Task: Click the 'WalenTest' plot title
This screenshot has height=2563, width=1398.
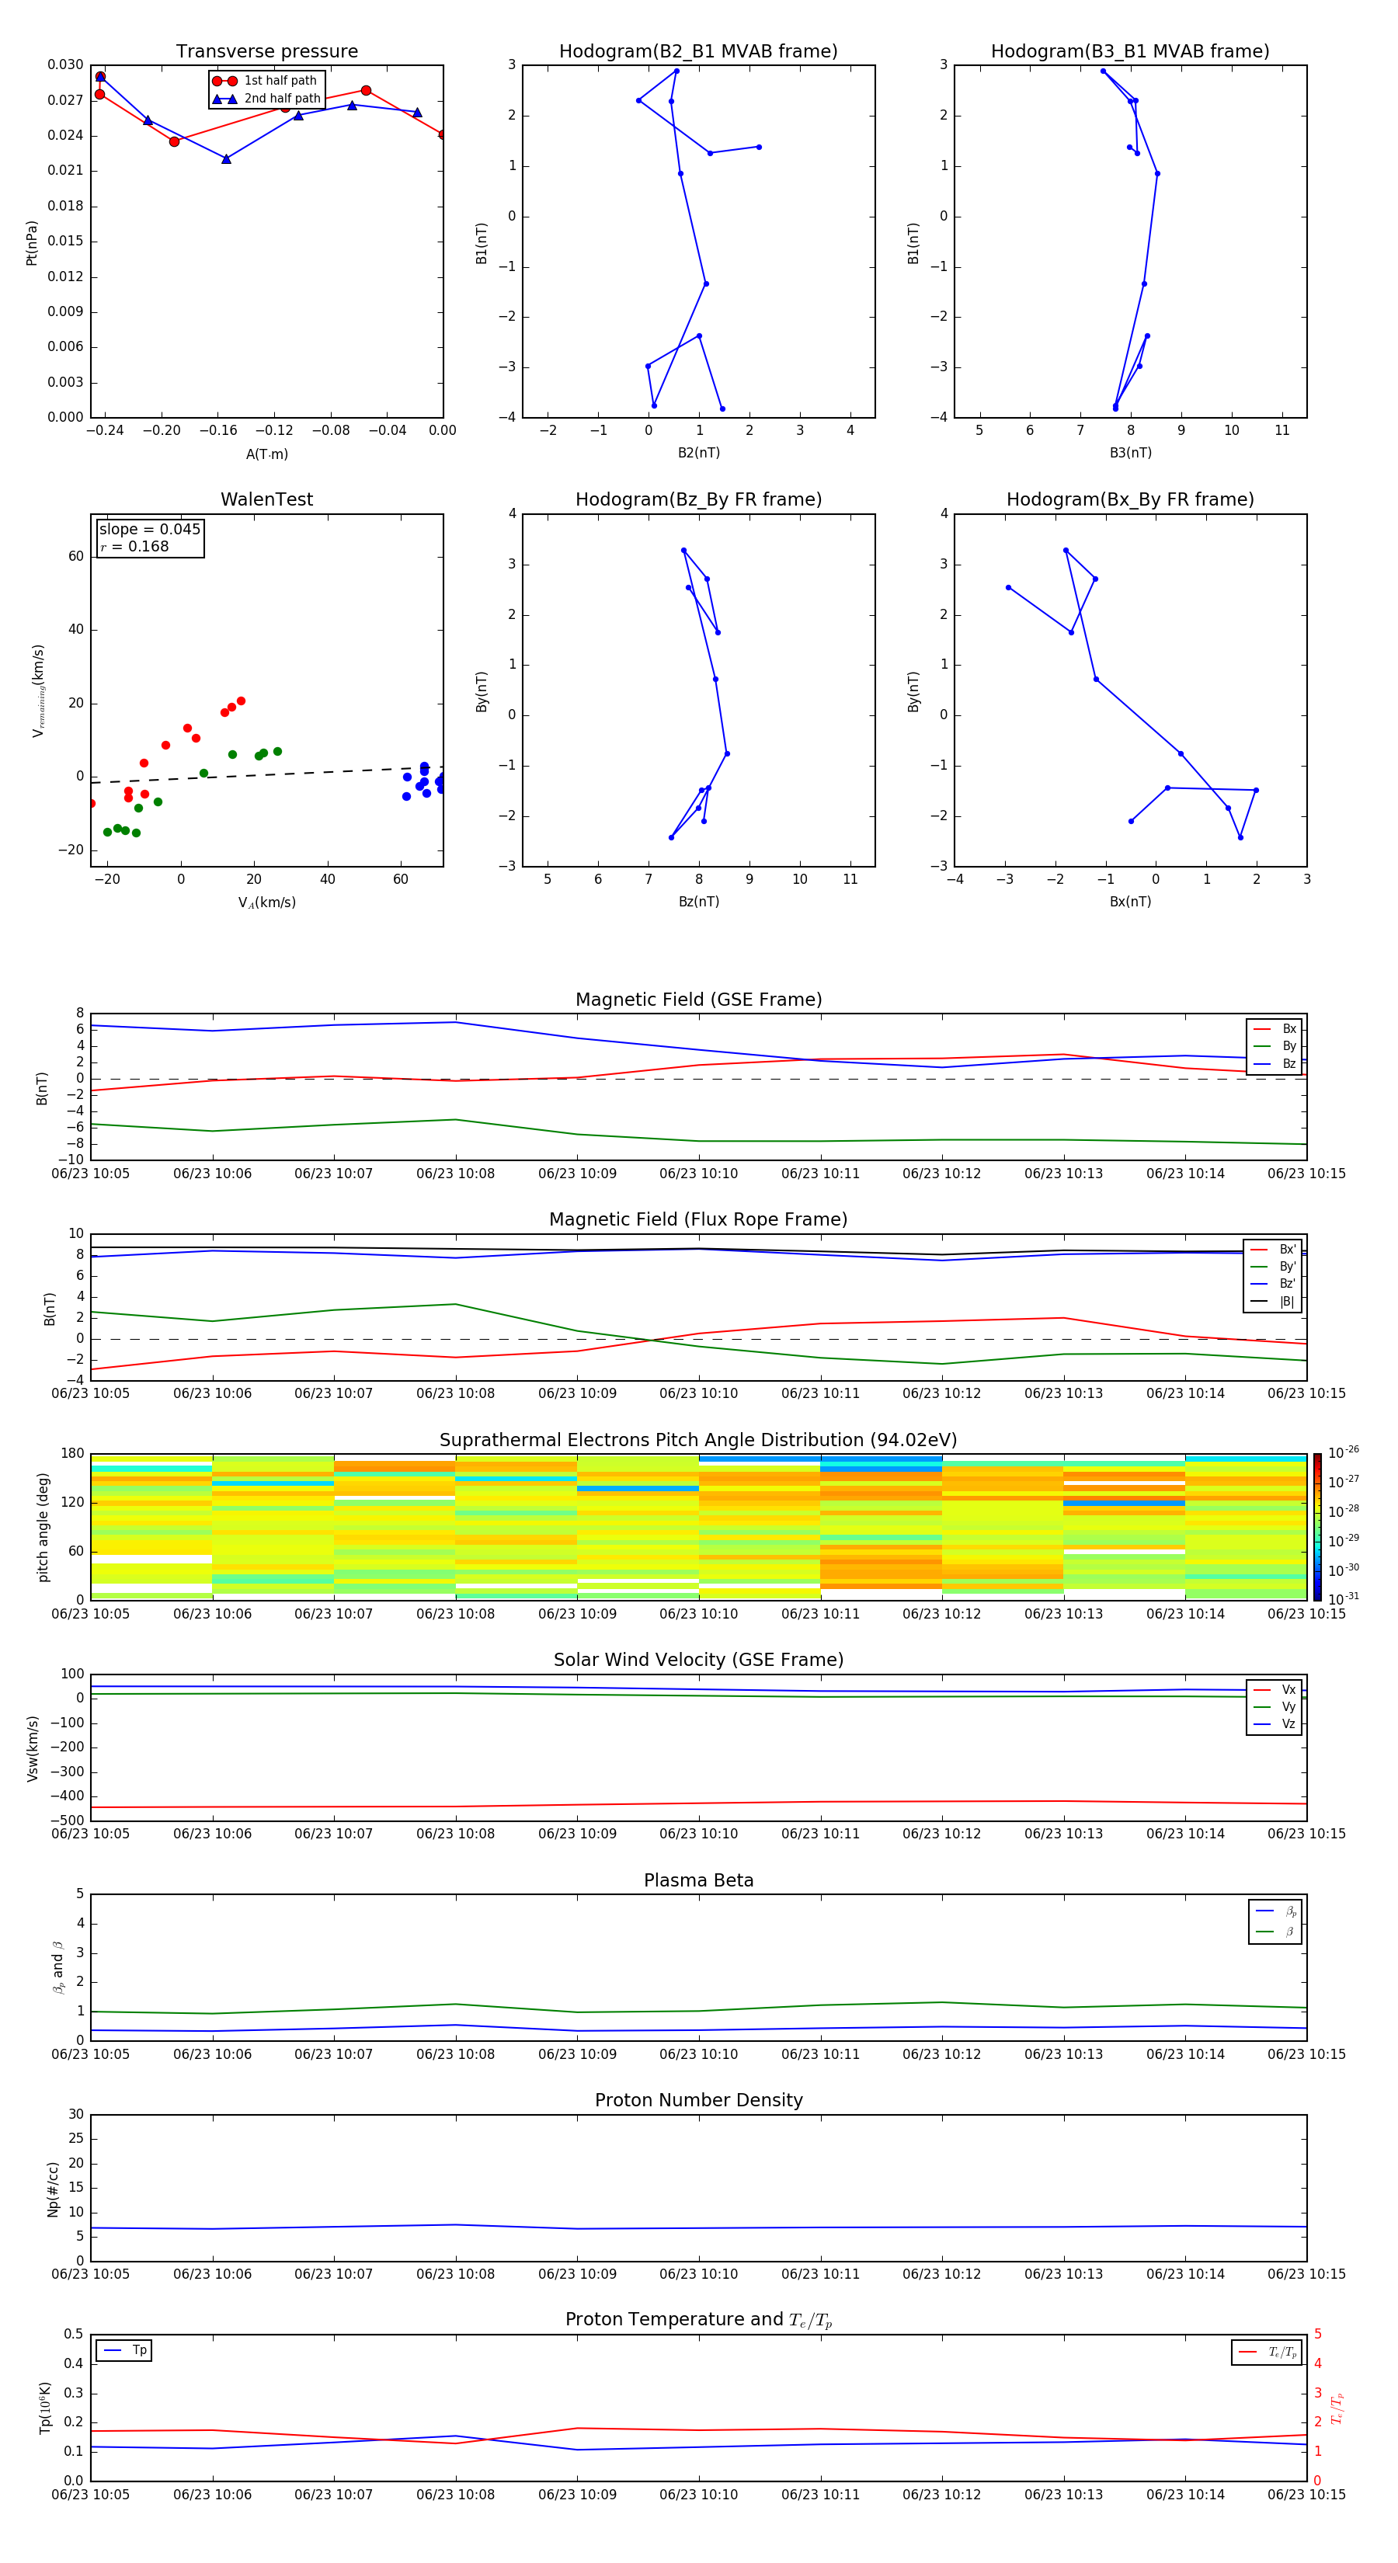Action: (x=266, y=499)
